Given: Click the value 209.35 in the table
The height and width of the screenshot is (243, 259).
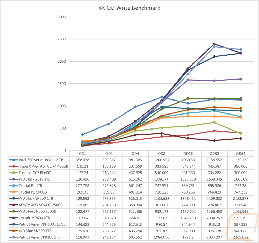Looking at the screenshot, I should pyautogui.click(x=82, y=192).
